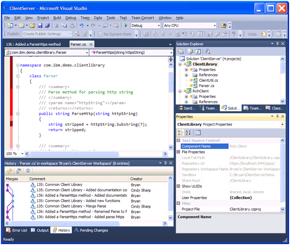Pin the History panel

tap(165, 163)
